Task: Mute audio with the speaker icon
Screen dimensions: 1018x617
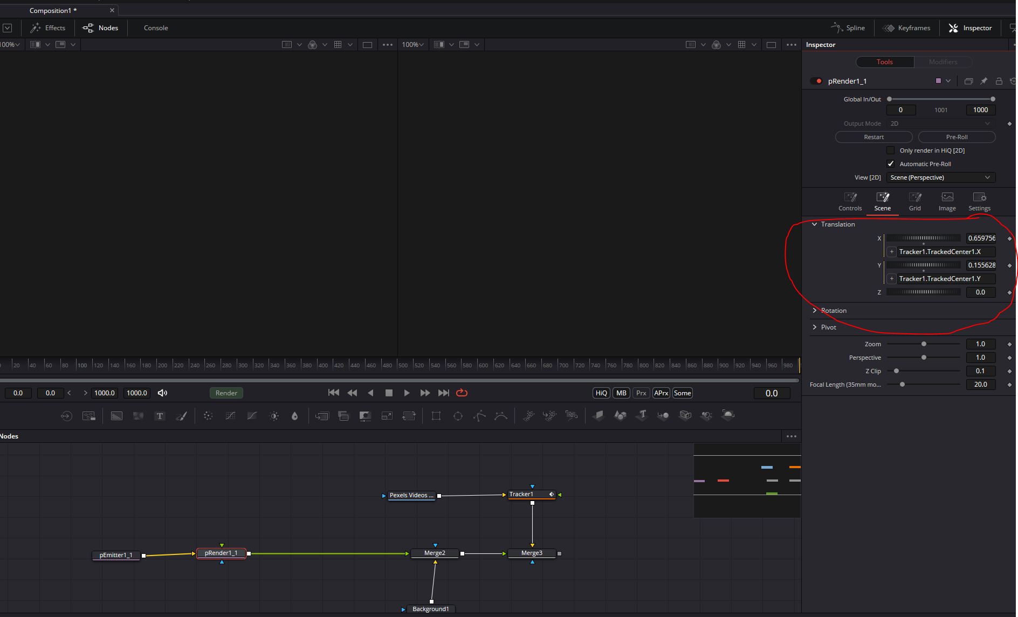Action: pyautogui.click(x=162, y=393)
